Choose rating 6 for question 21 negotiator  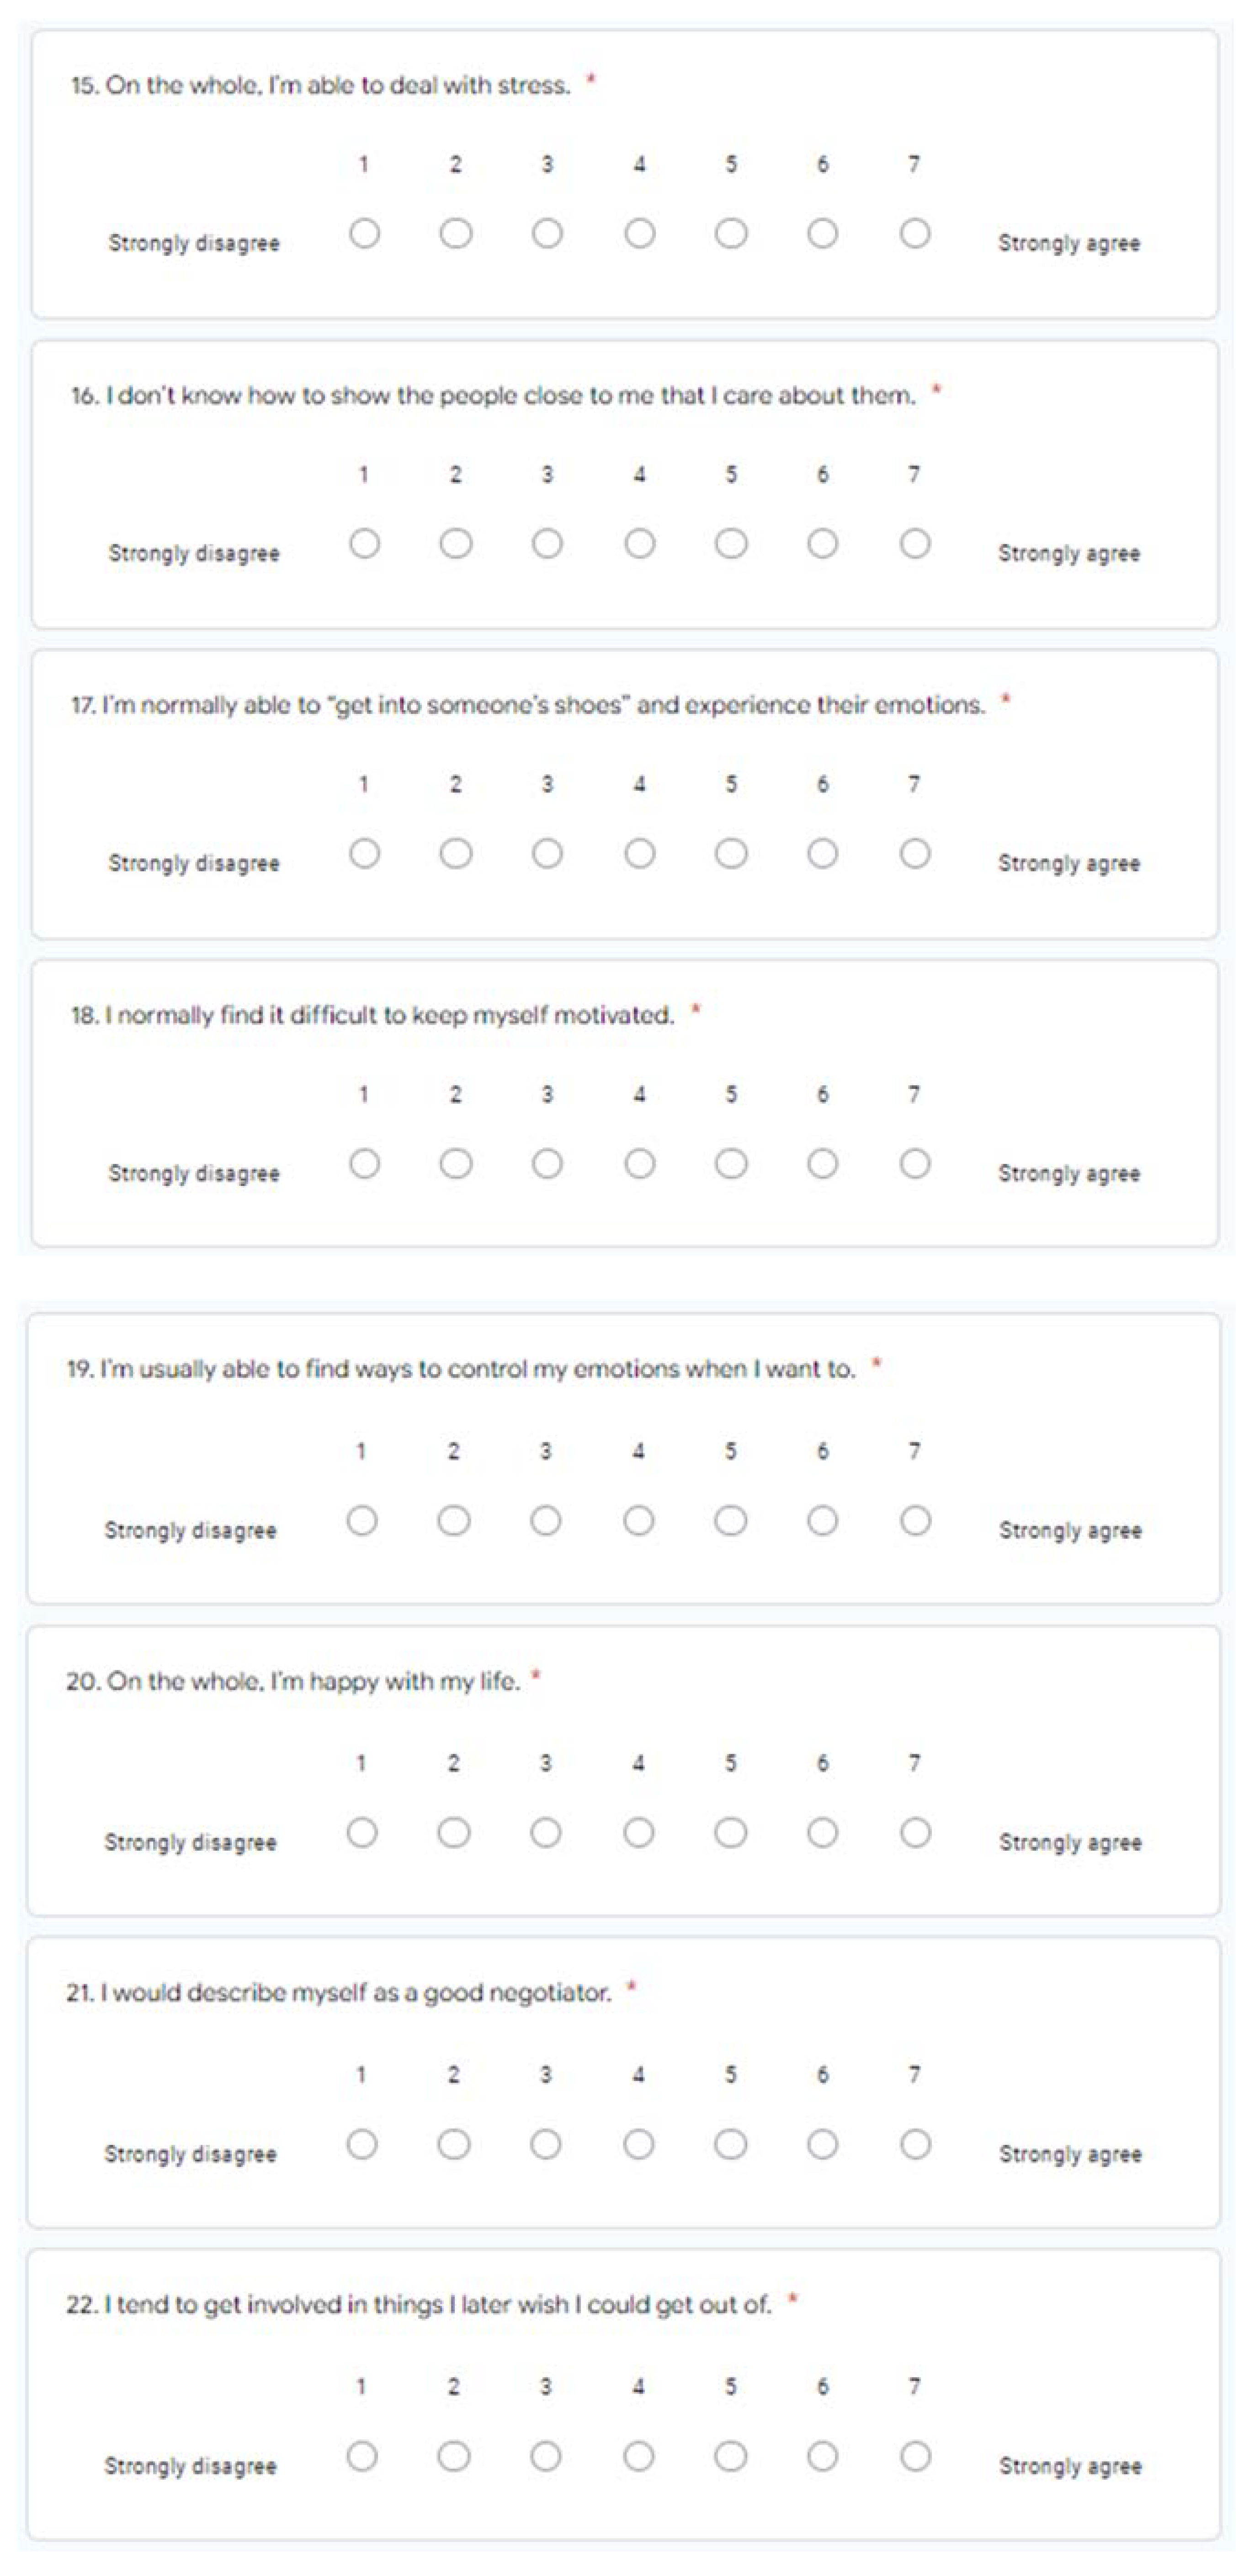[822, 2145]
